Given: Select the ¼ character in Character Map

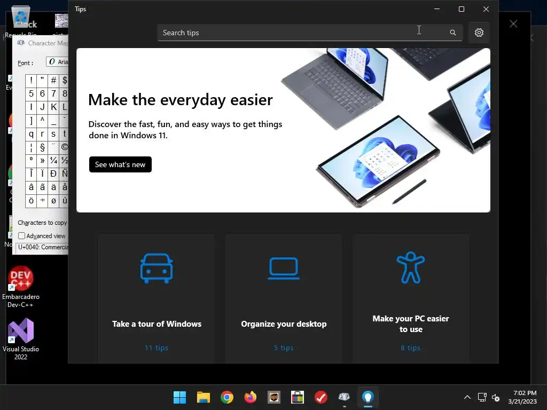Looking at the screenshot, I should (x=53, y=161).
